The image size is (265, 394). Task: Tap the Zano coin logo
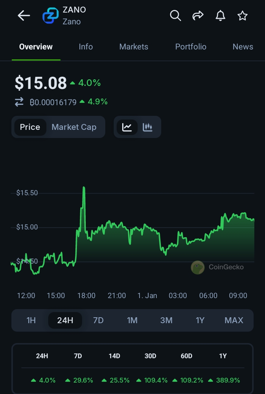50,15
